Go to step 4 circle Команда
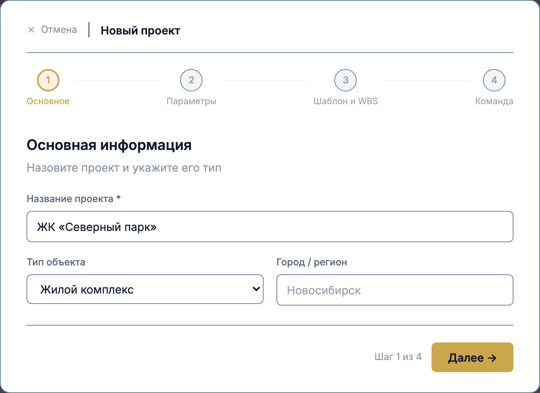The width and height of the screenshot is (540, 393). pyautogui.click(x=494, y=80)
